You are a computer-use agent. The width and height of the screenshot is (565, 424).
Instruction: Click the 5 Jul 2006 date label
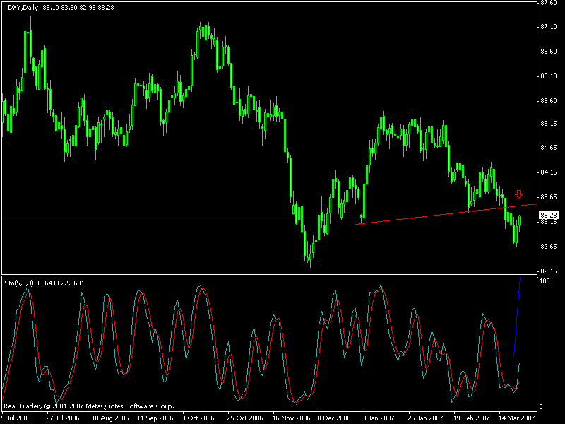point(17,418)
